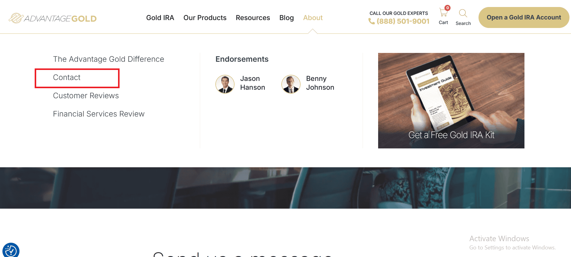Open the Resources menu

point(253,18)
